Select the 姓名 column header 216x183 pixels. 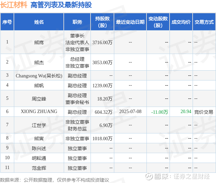39,22
